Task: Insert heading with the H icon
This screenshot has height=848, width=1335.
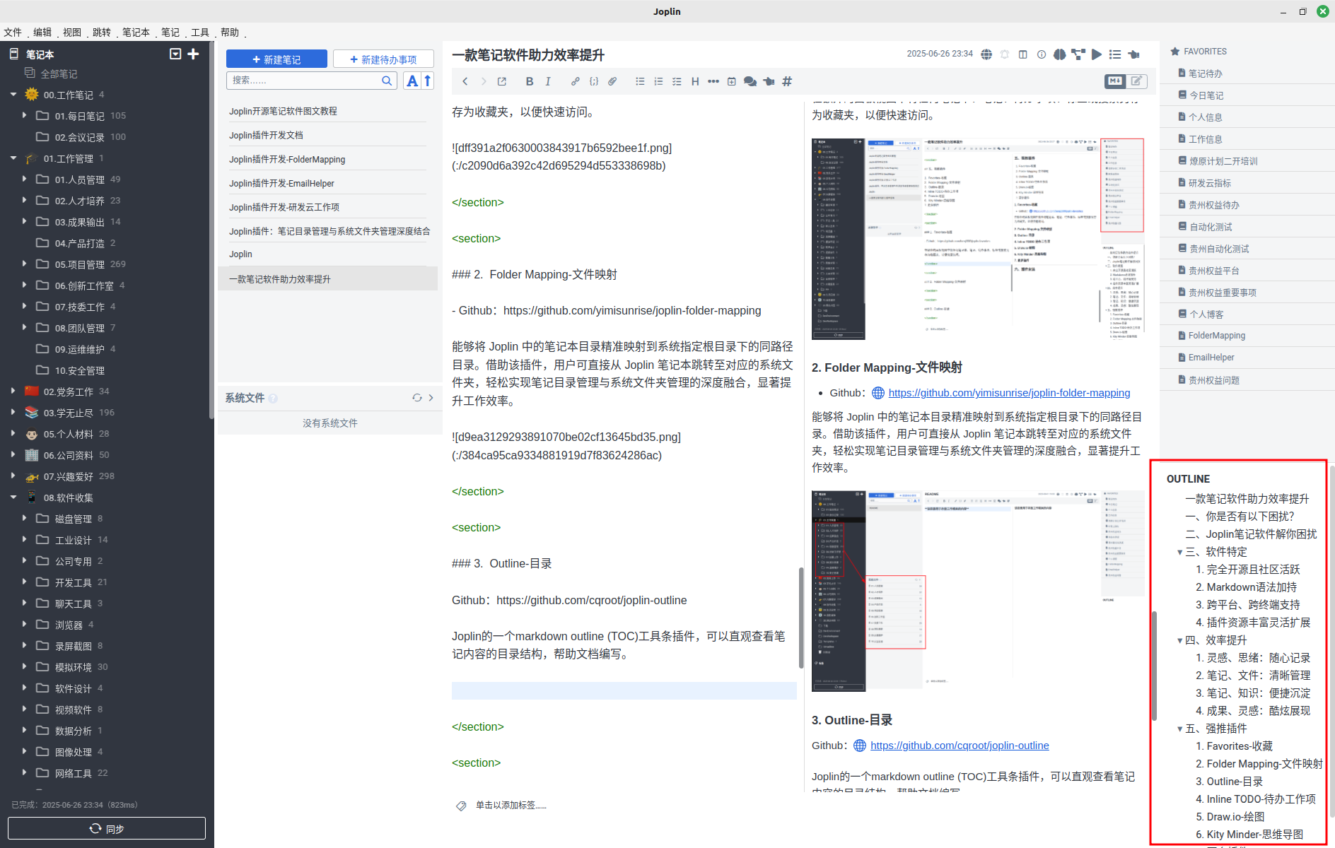Action: [695, 81]
